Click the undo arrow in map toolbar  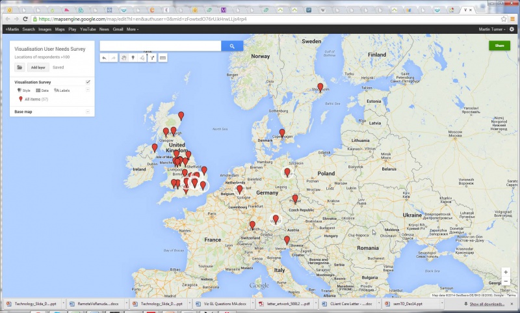coord(105,58)
